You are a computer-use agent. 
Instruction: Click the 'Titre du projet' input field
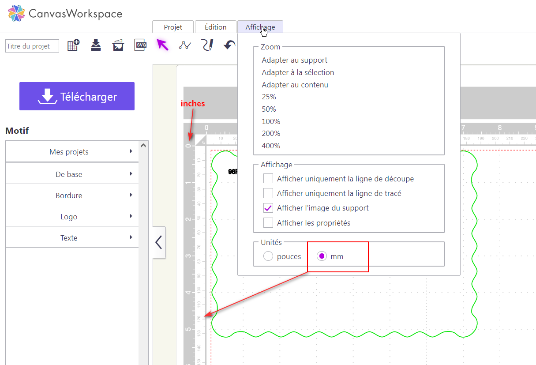(x=32, y=45)
